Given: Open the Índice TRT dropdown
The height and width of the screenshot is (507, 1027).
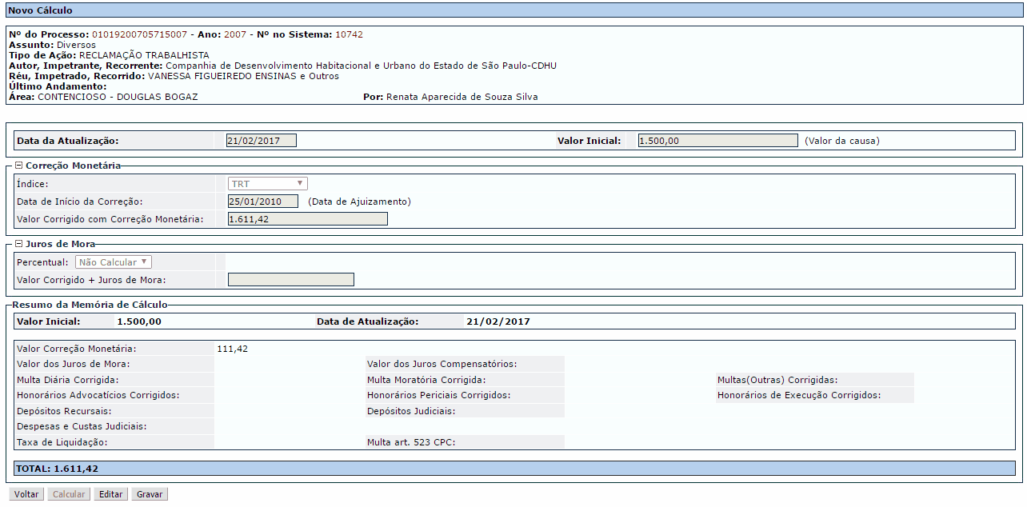Looking at the screenshot, I should (268, 184).
